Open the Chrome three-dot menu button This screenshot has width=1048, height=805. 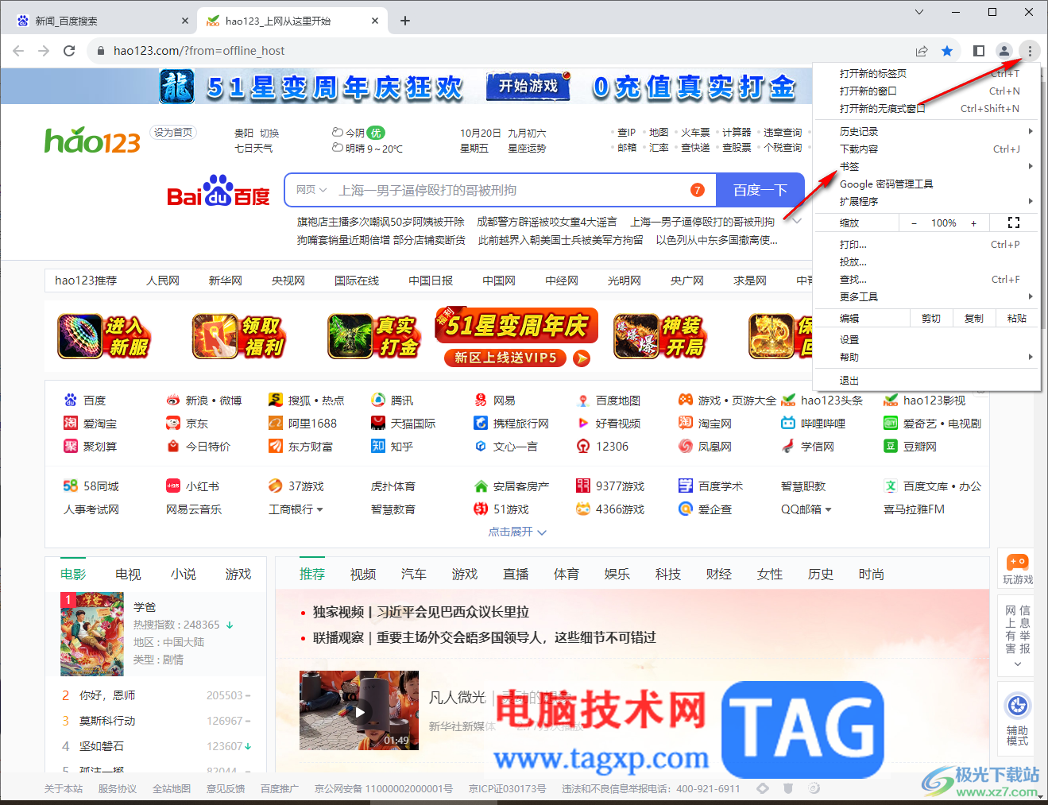click(x=1030, y=51)
